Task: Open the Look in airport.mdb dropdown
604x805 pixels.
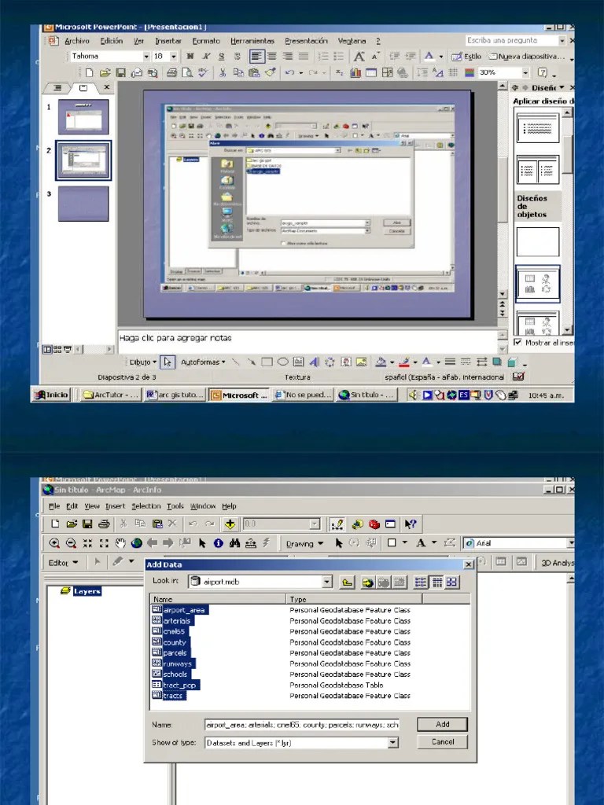Action: 327,582
